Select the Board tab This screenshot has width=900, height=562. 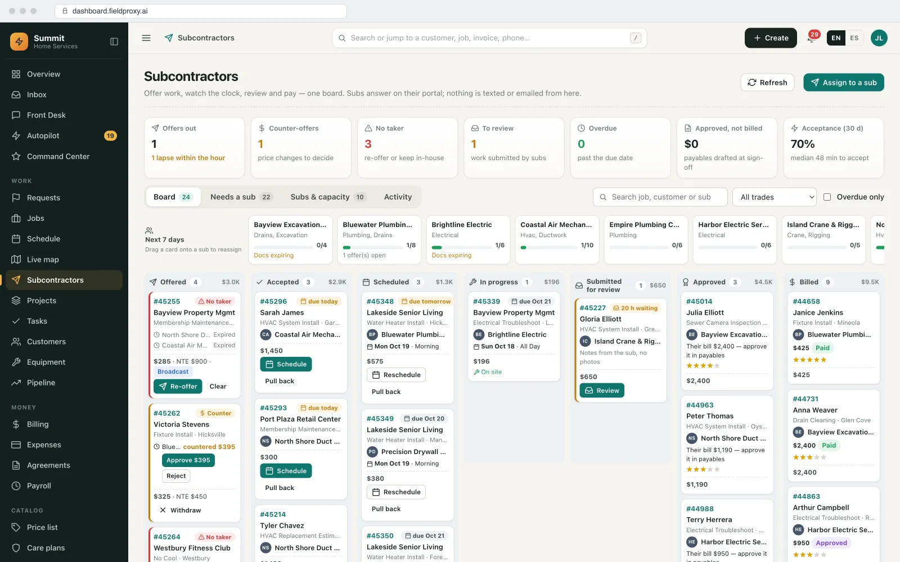tap(173, 197)
